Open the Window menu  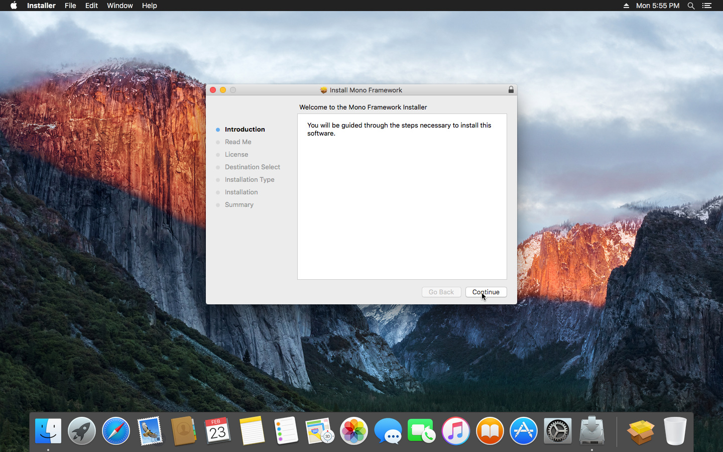tap(119, 6)
